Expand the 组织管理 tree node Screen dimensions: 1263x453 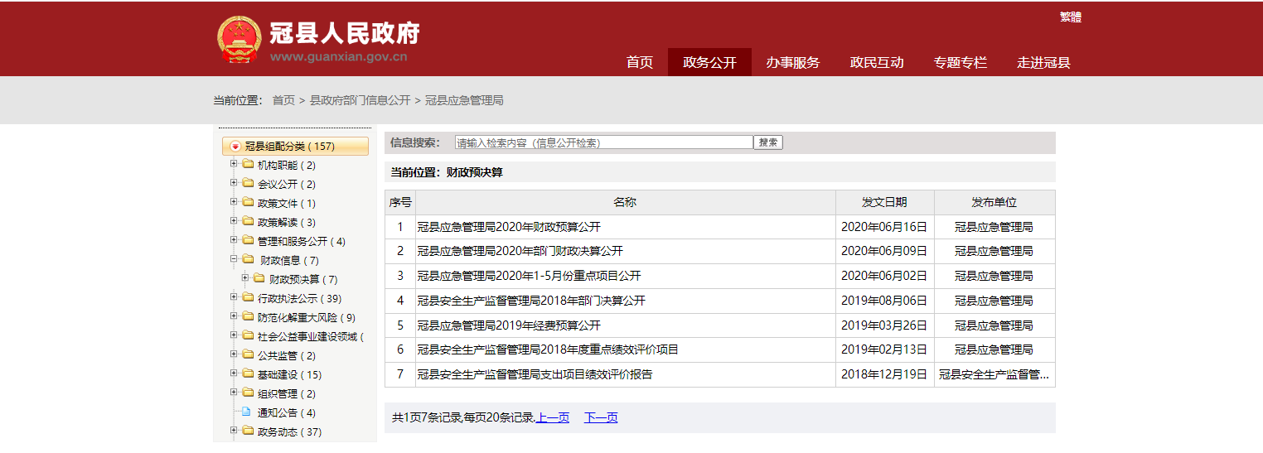click(234, 393)
